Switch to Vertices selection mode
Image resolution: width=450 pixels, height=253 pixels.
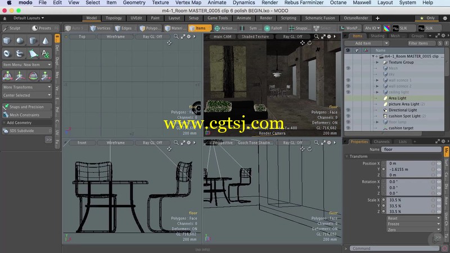(x=100, y=28)
